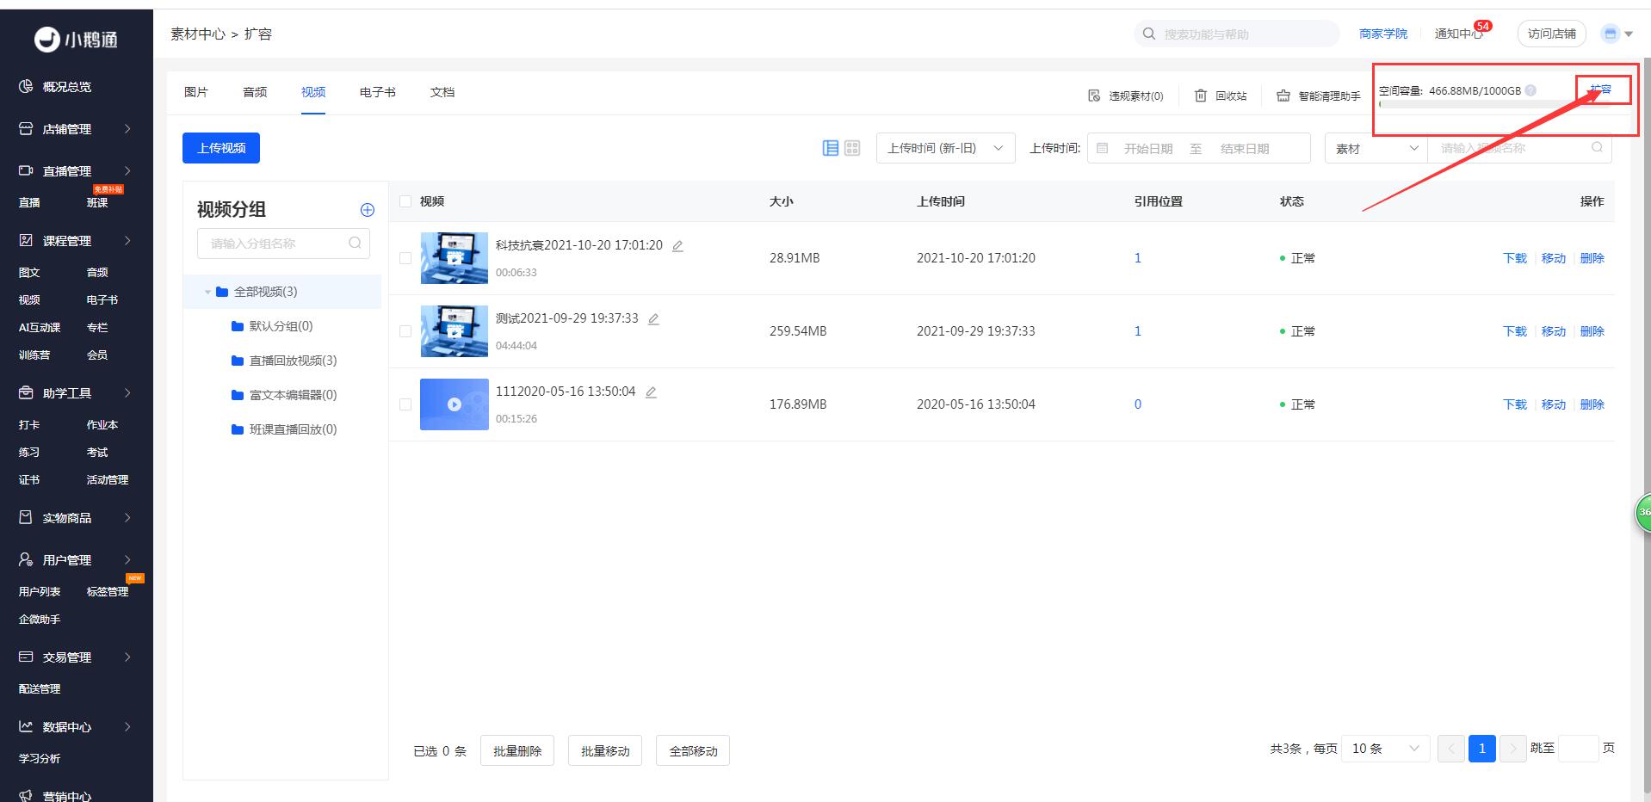Collapse the 全部视频(3) tree node
Screen dimensions: 1651x802
[x=207, y=292]
